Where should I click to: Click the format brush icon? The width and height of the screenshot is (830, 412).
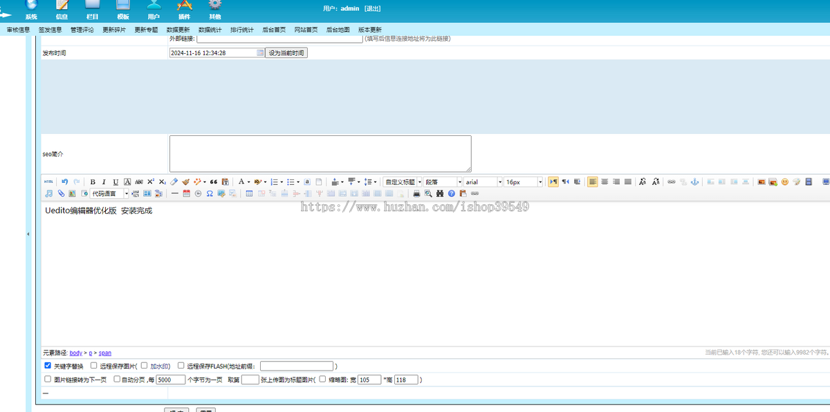[x=185, y=182]
